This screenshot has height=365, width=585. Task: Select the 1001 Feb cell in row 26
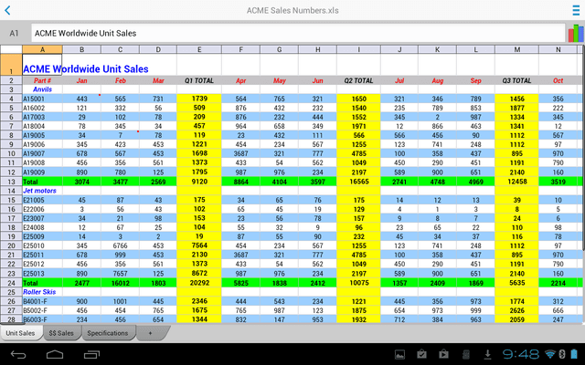coord(120,301)
